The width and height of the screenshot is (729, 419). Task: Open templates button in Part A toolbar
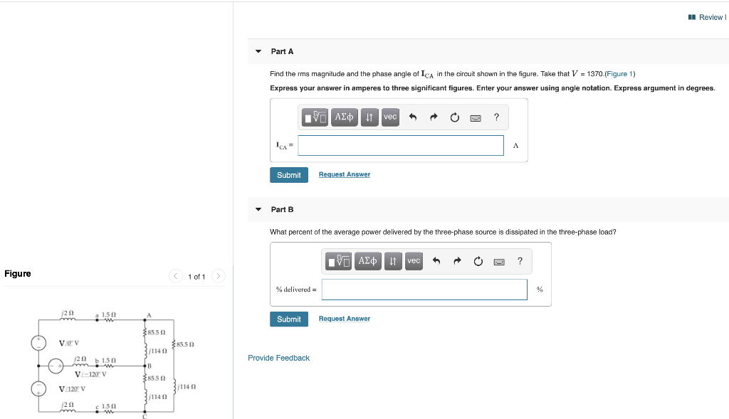(x=315, y=117)
